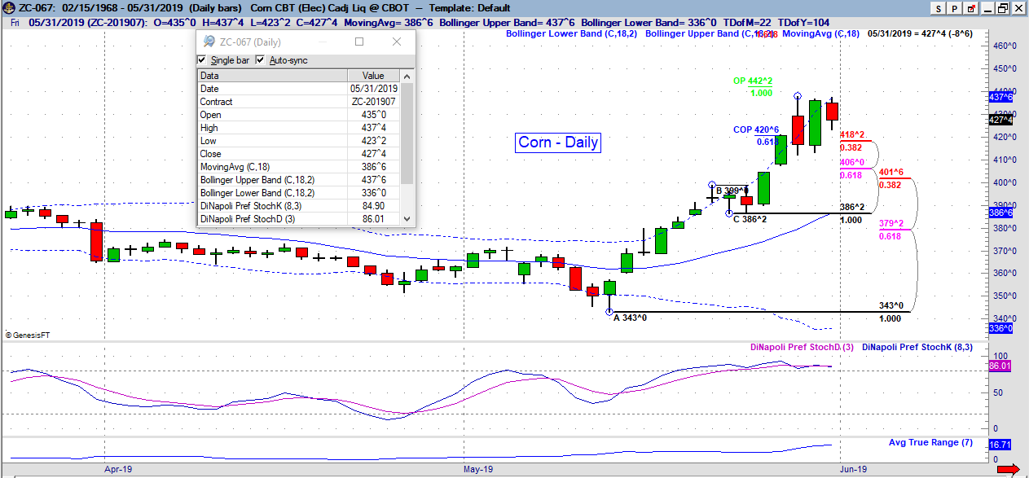Click the S button in chart title bar
The image size is (1029, 478).
click(939, 9)
